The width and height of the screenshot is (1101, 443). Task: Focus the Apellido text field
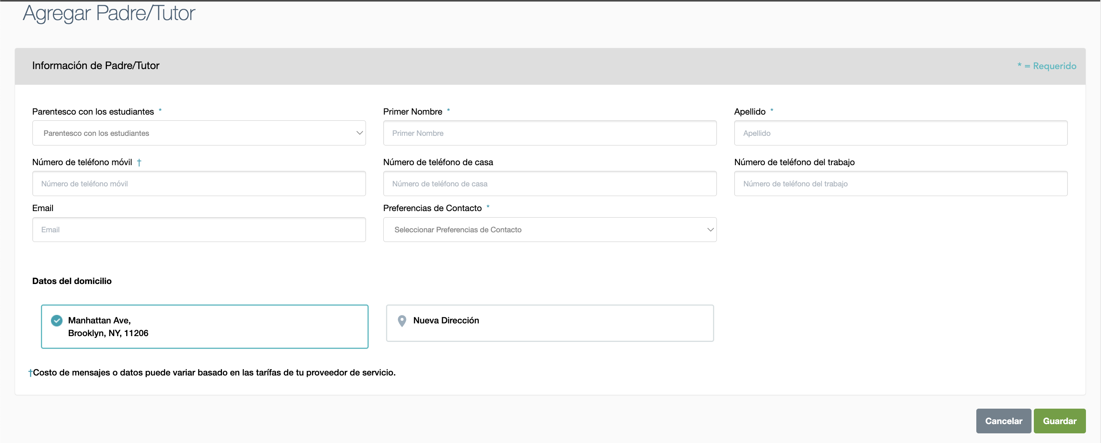pyautogui.click(x=901, y=133)
